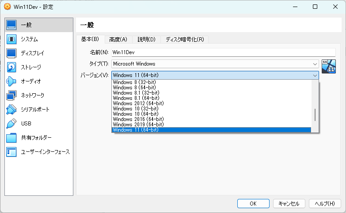Click the システム chip icon
The image size is (346, 213).
pyautogui.click(x=11, y=39)
